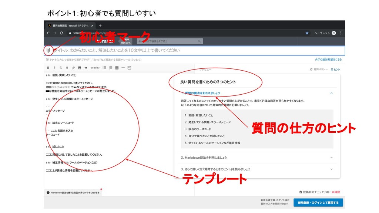The width and height of the screenshot is (379, 213).
Task: Insert a code block using boxed icon
Action: click(129, 68)
